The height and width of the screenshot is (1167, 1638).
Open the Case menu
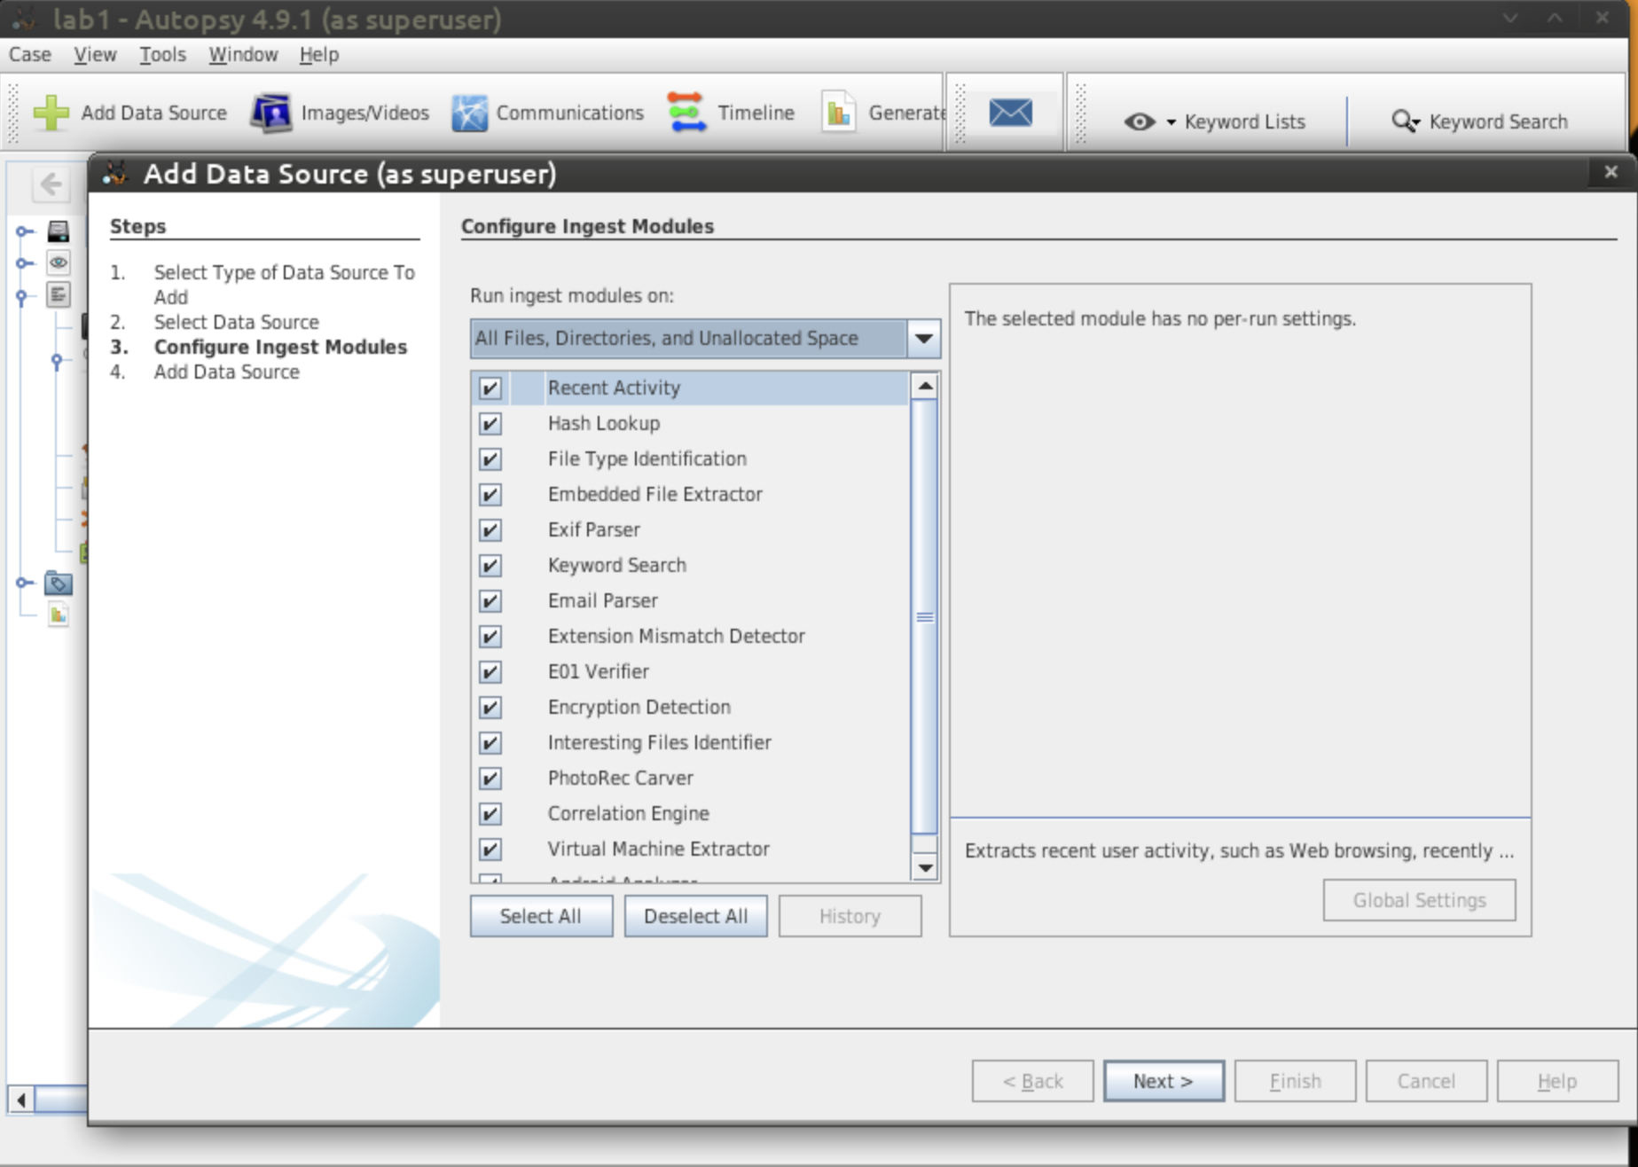point(30,54)
